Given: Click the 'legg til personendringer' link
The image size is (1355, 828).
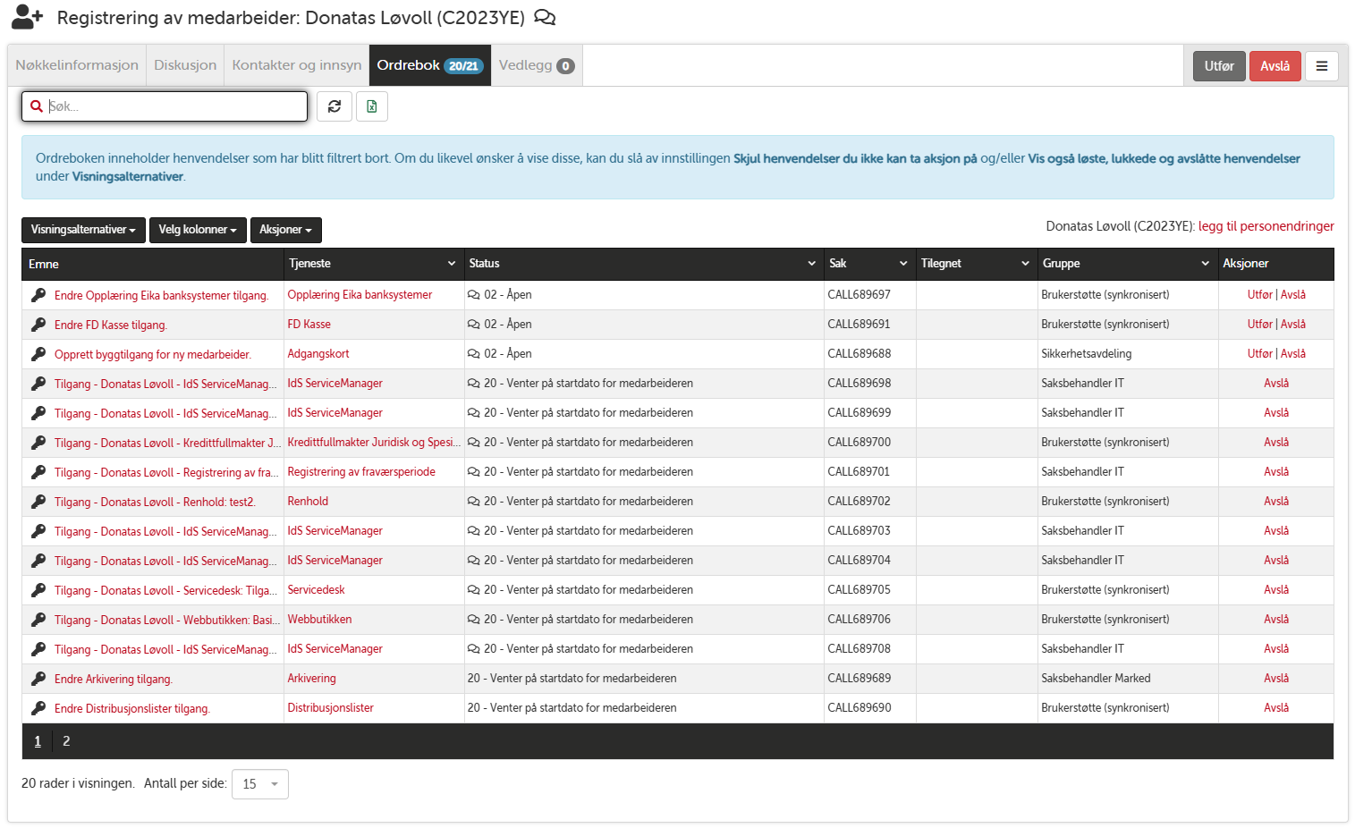Looking at the screenshot, I should (1266, 226).
